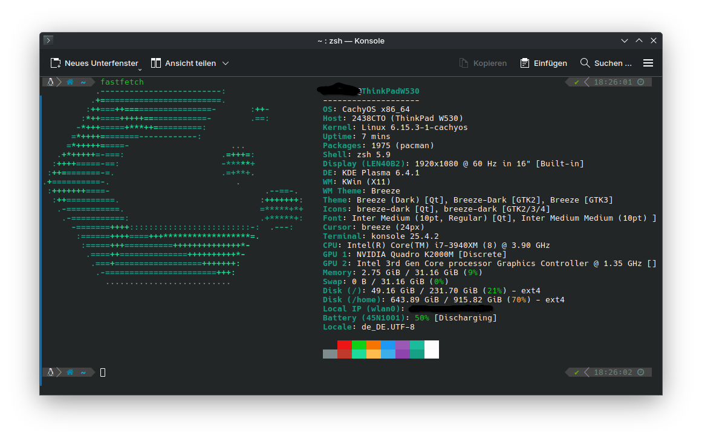Click the Shell: zsh 5.9 line
Image resolution: width=702 pixels, height=442 pixels.
(356, 155)
